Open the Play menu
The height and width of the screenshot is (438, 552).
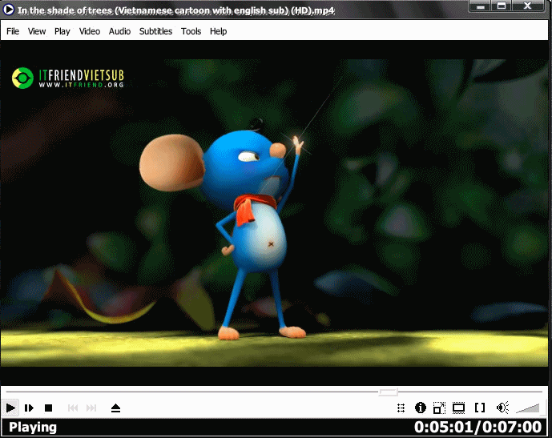(62, 31)
